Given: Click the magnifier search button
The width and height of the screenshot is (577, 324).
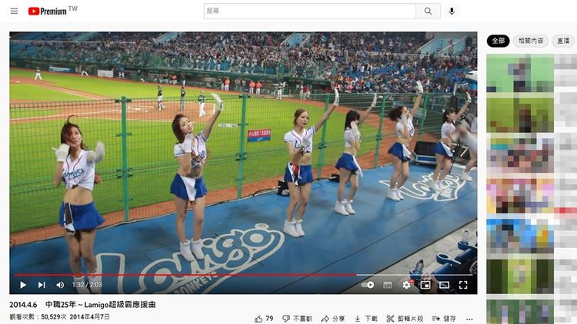Looking at the screenshot, I should point(428,11).
